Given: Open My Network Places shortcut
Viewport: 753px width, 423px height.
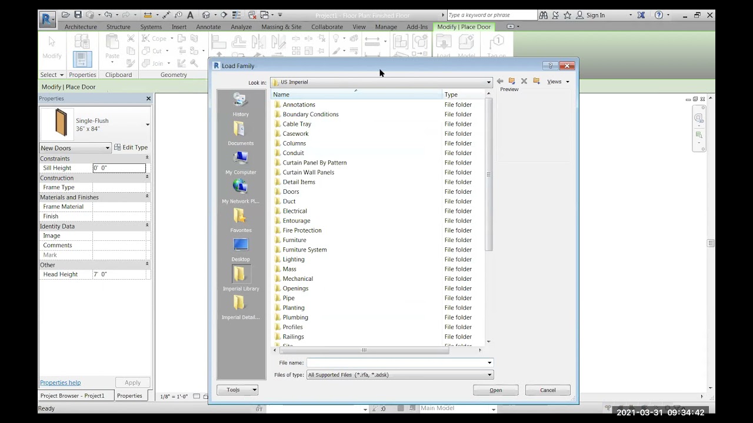Looking at the screenshot, I should pyautogui.click(x=241, y=192).
